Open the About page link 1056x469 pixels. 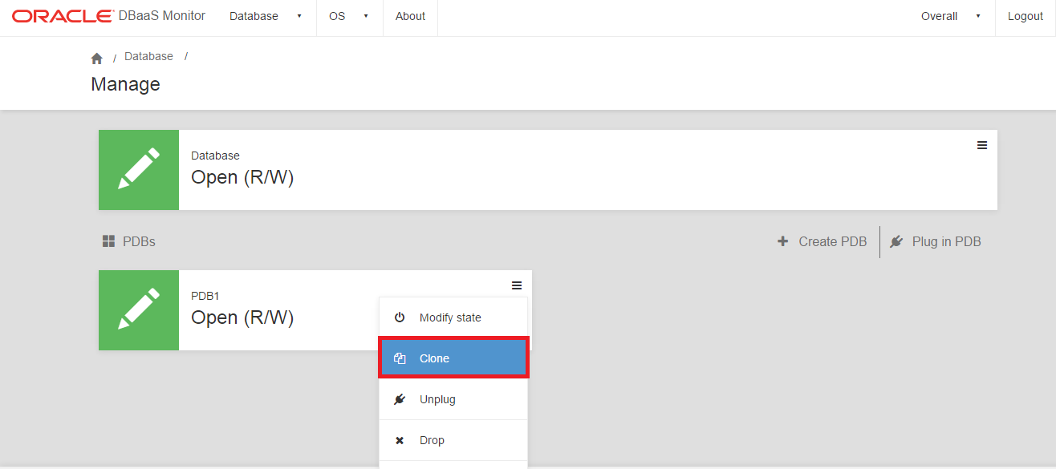(x=410, y=16)
